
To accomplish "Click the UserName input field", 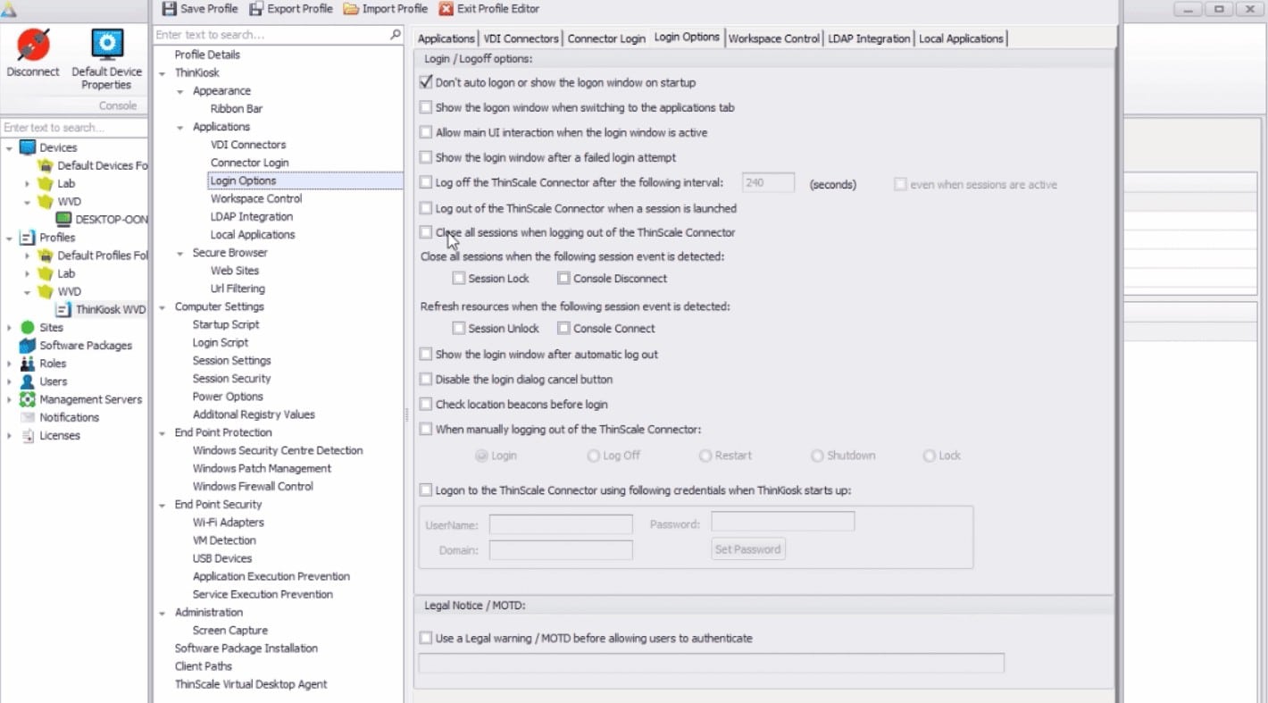I will point(561,524).
